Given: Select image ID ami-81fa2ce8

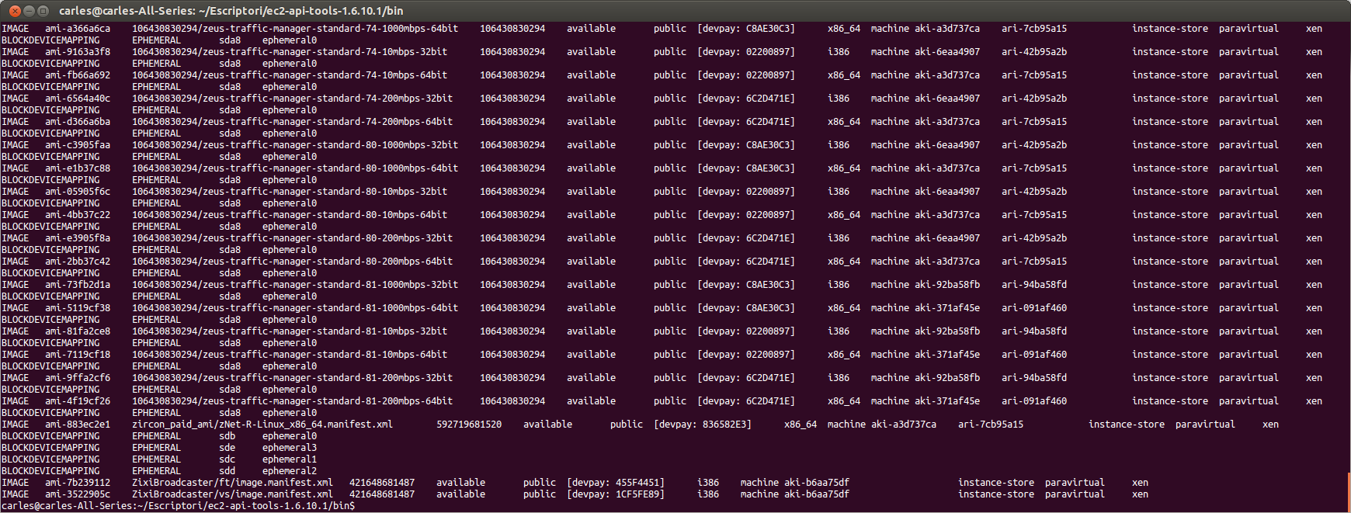Looking at the screenshot, I should (x=78, y=331).
